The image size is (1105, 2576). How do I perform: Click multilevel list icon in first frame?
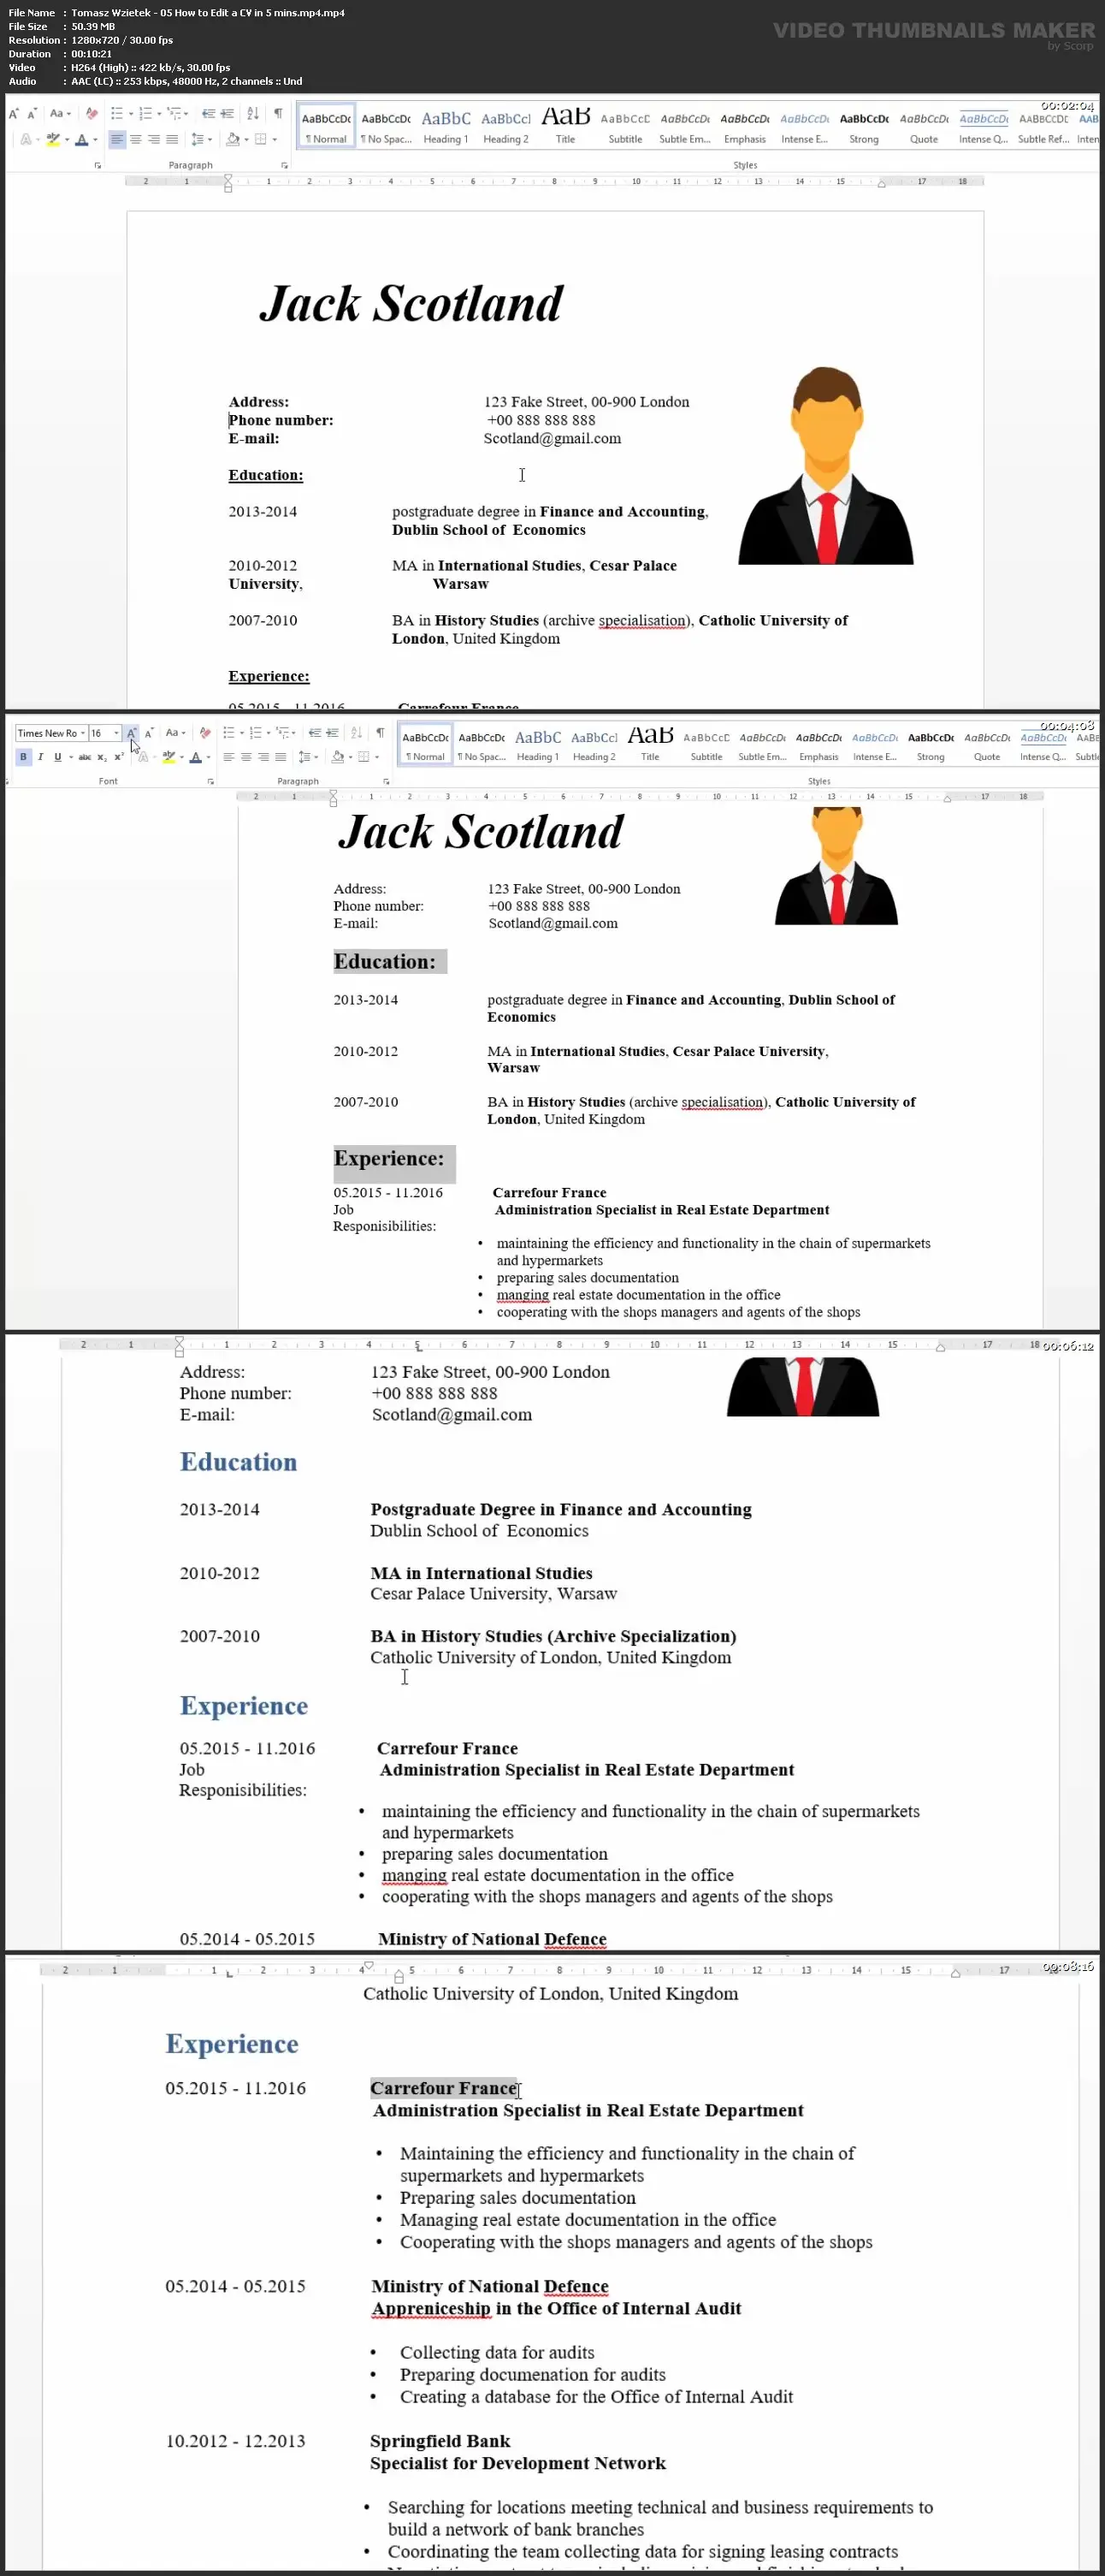point(174,114)
